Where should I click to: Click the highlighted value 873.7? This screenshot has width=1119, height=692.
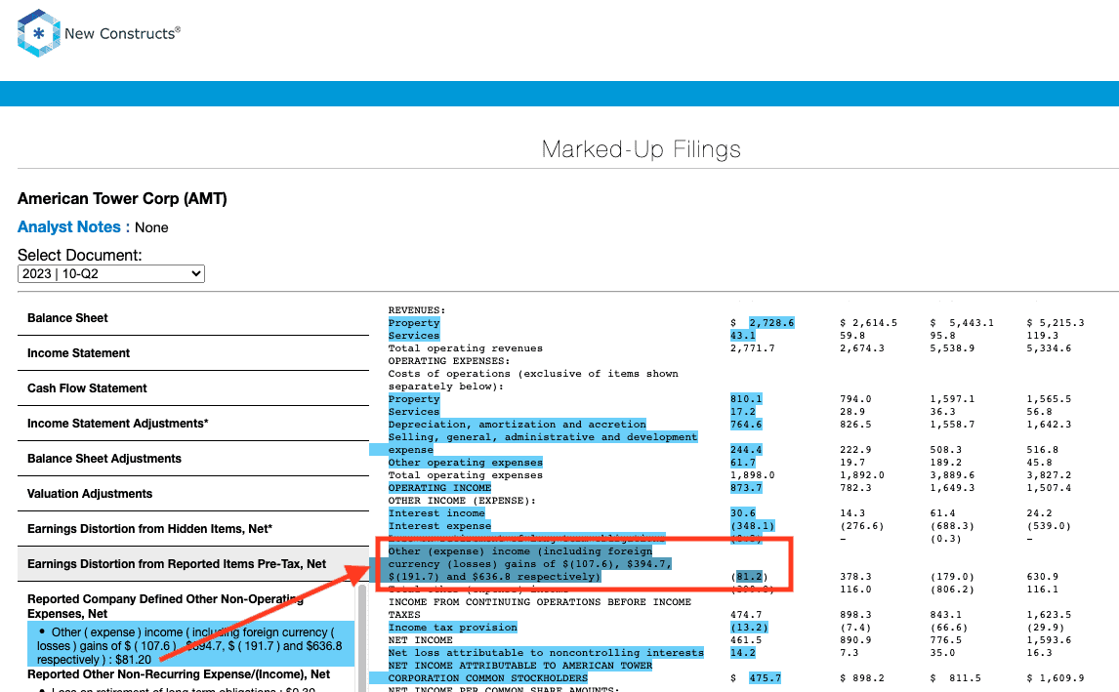click(746, 488)
